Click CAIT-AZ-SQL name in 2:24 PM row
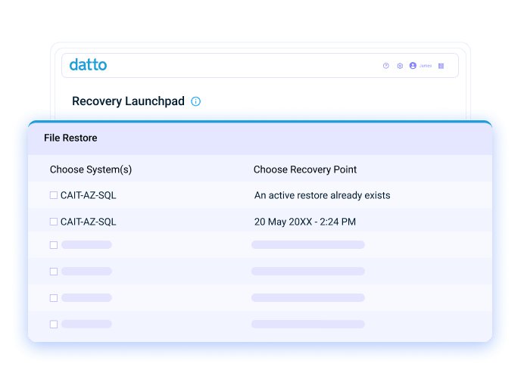The height and width of the screenshot is (376, 521). (89, 222)
